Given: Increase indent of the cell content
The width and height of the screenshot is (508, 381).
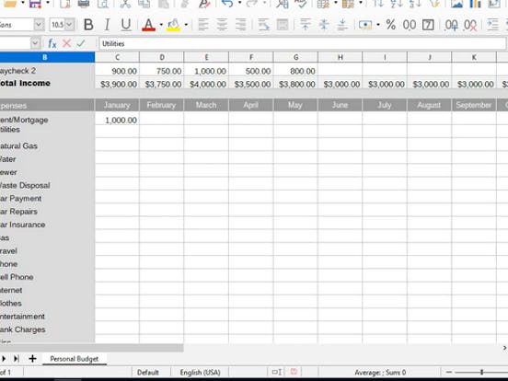Looking at the screenshot, I should pos(492,25).
